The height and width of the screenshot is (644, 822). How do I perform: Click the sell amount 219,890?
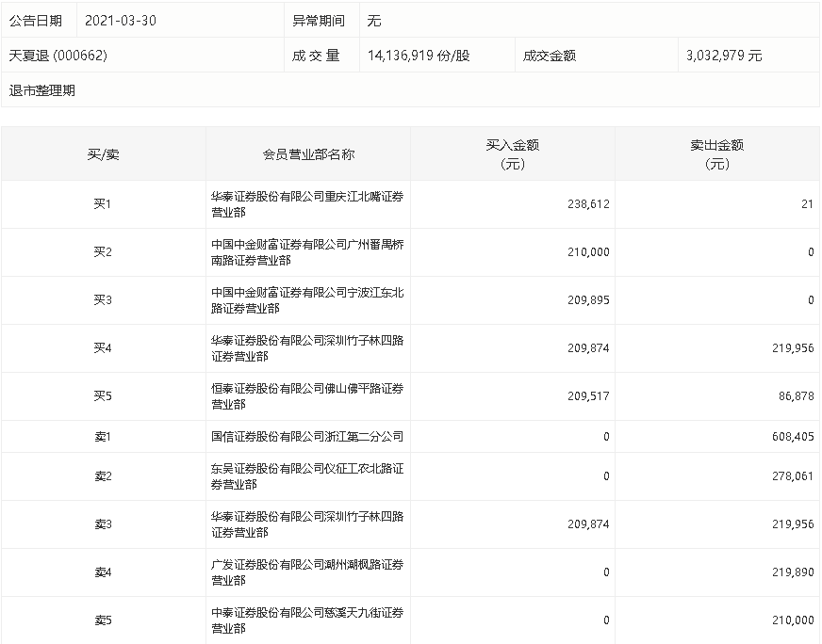(x=793, y=572)
